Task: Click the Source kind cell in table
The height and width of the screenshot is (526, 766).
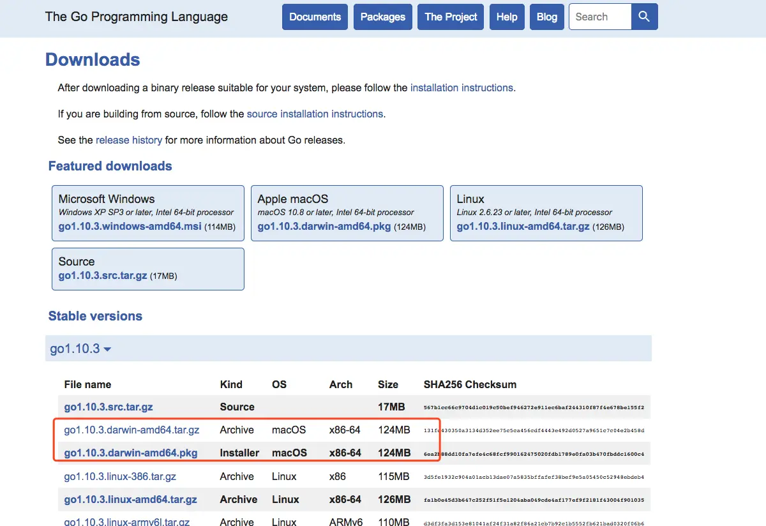Action: (x=237, y=407)
